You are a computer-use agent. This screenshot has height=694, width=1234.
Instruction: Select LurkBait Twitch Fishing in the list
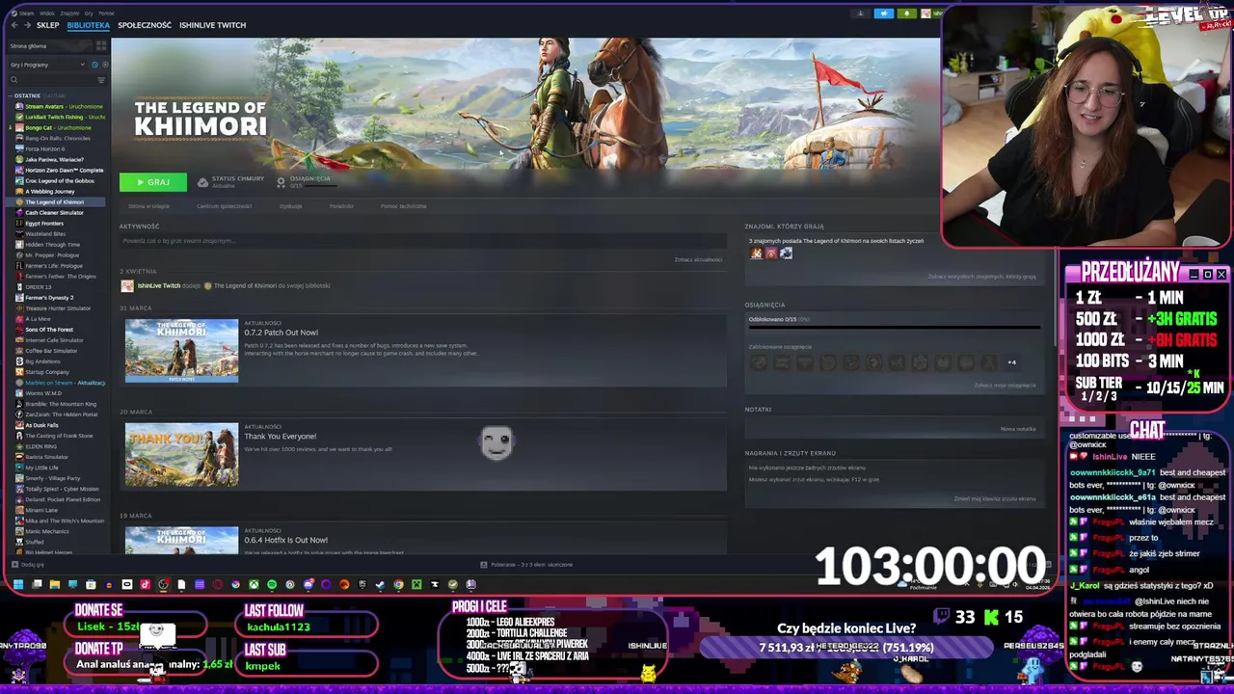pos(60,117)
